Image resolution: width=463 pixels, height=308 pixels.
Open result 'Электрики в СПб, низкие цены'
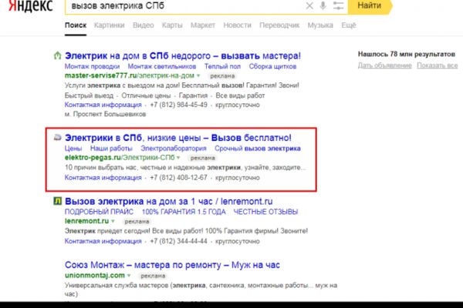pos(178,138)
